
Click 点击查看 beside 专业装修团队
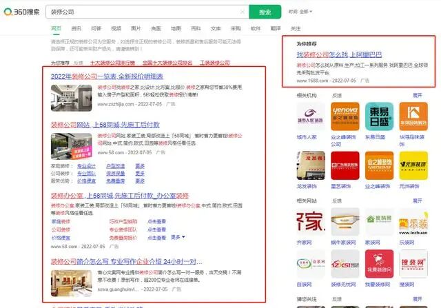(156, 229)
